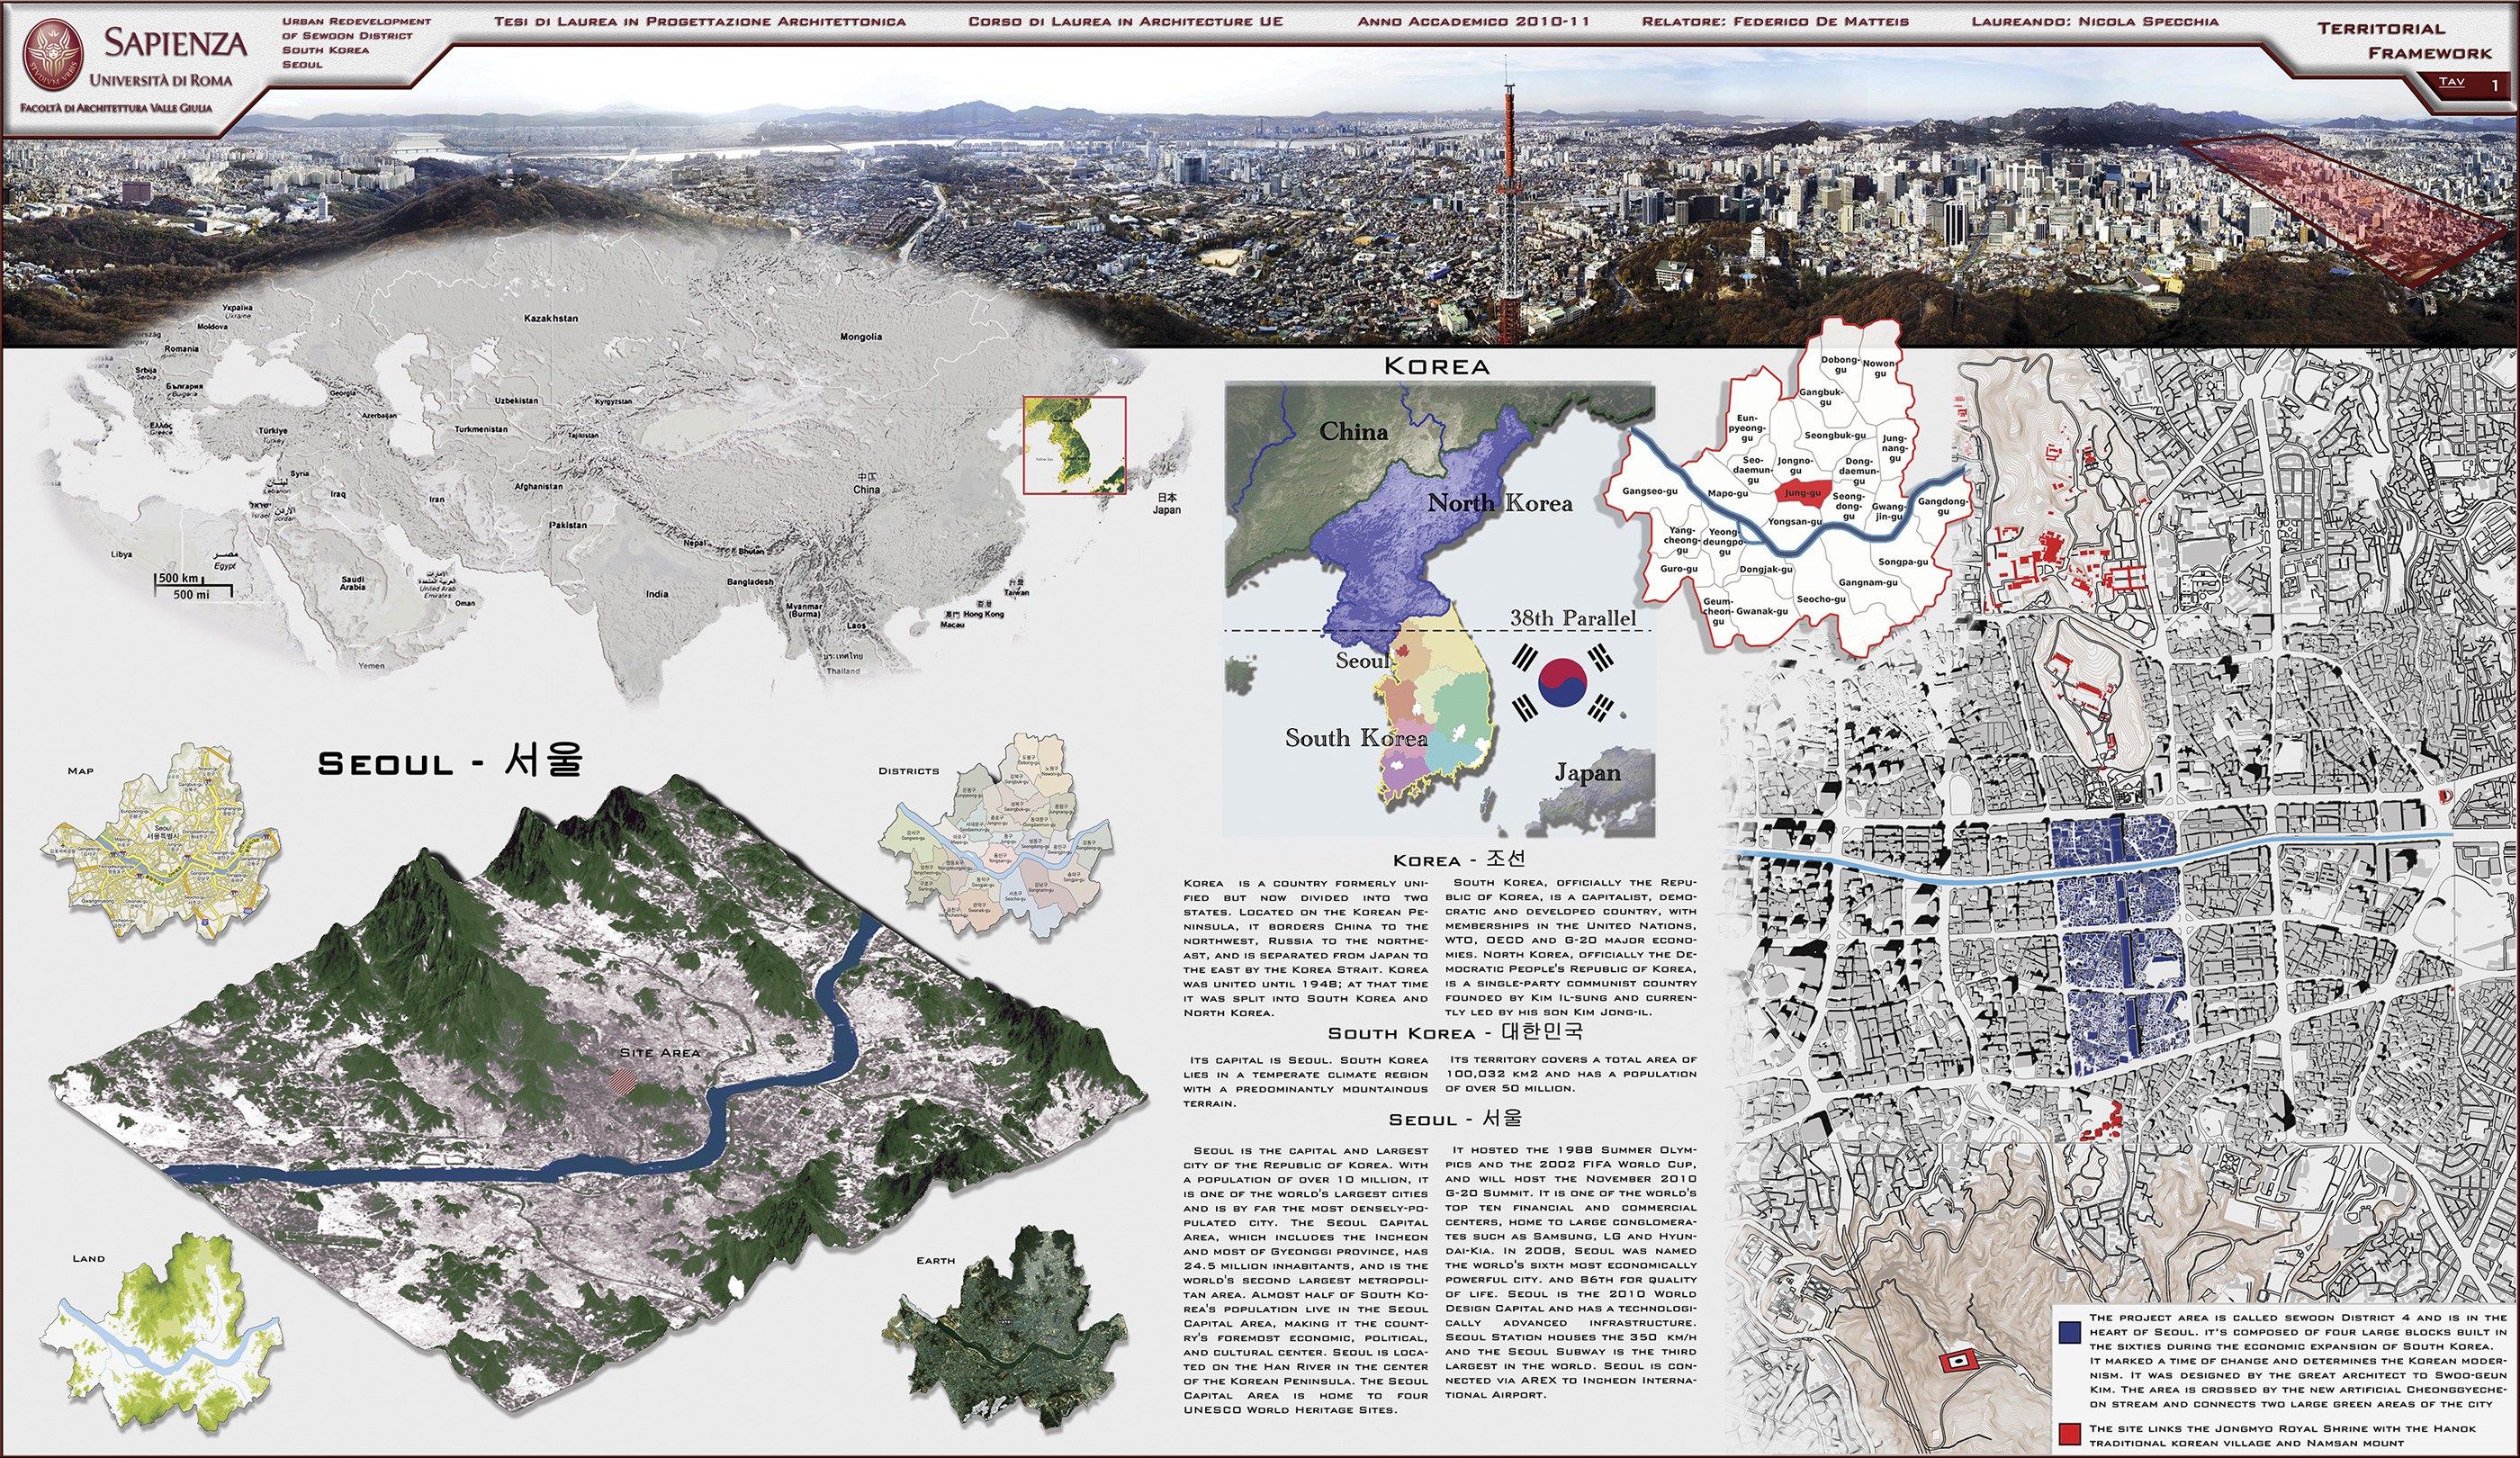
Task: Click the red square marker on Namsan mount
Action: click(1959, 1360)
